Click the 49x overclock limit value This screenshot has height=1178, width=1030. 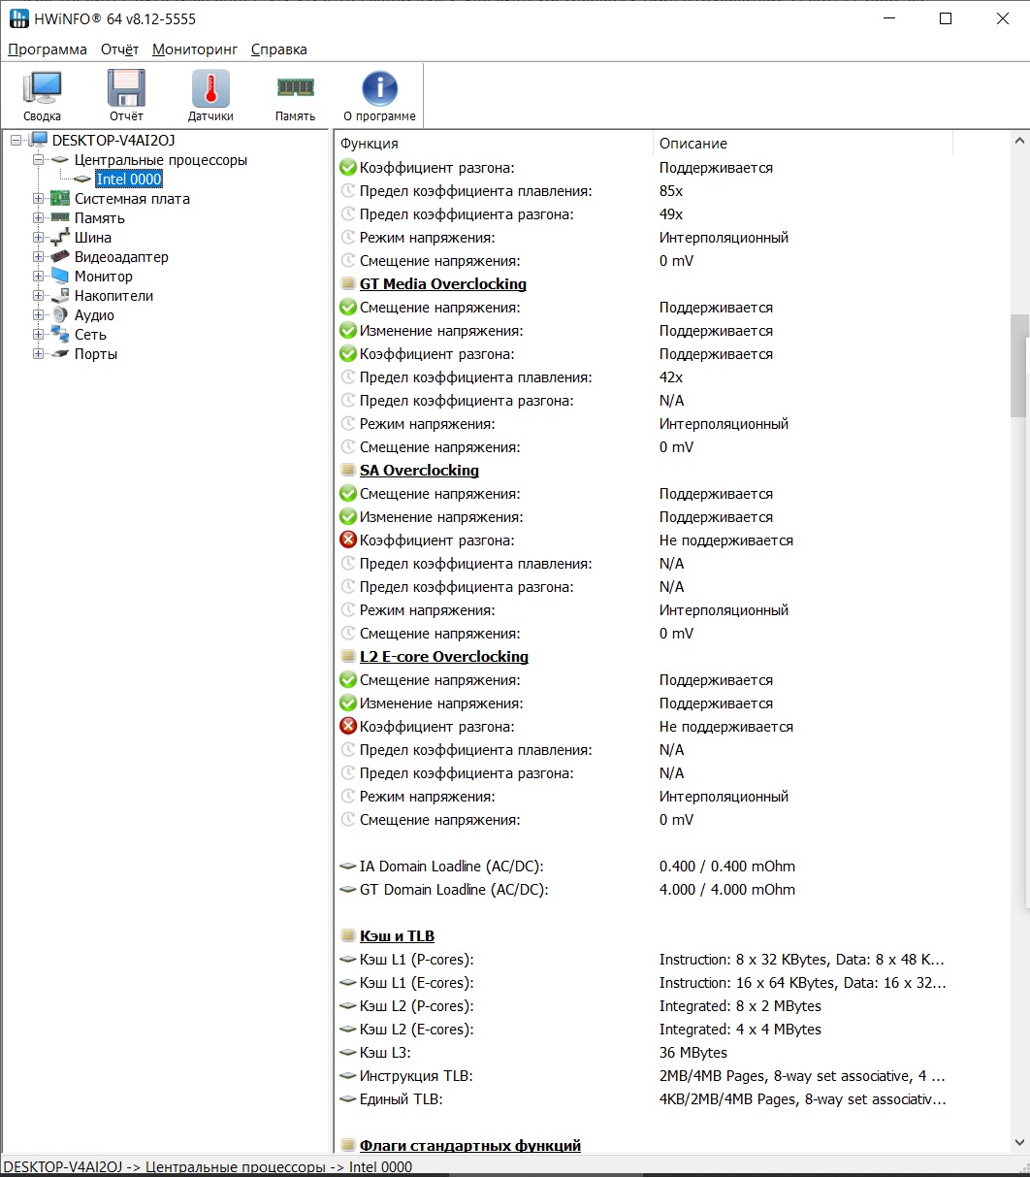click(x=671, y=214)
